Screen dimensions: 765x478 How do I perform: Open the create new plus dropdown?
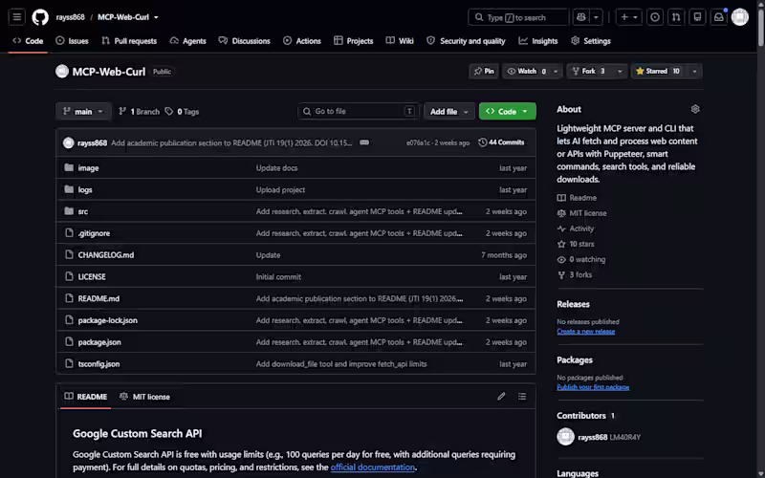coord(629,17)
